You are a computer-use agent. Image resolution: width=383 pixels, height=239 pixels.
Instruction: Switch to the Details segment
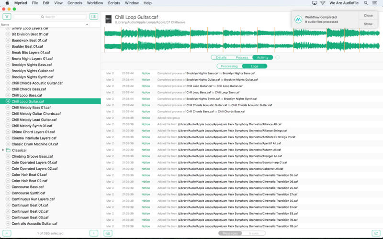click(221, 57)
